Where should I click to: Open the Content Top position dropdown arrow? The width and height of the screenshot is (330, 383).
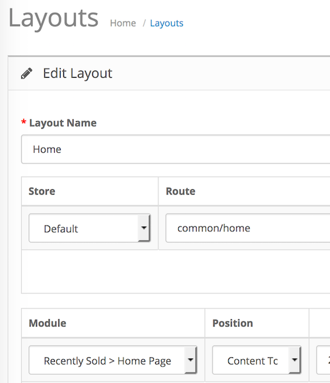(294, 360)
